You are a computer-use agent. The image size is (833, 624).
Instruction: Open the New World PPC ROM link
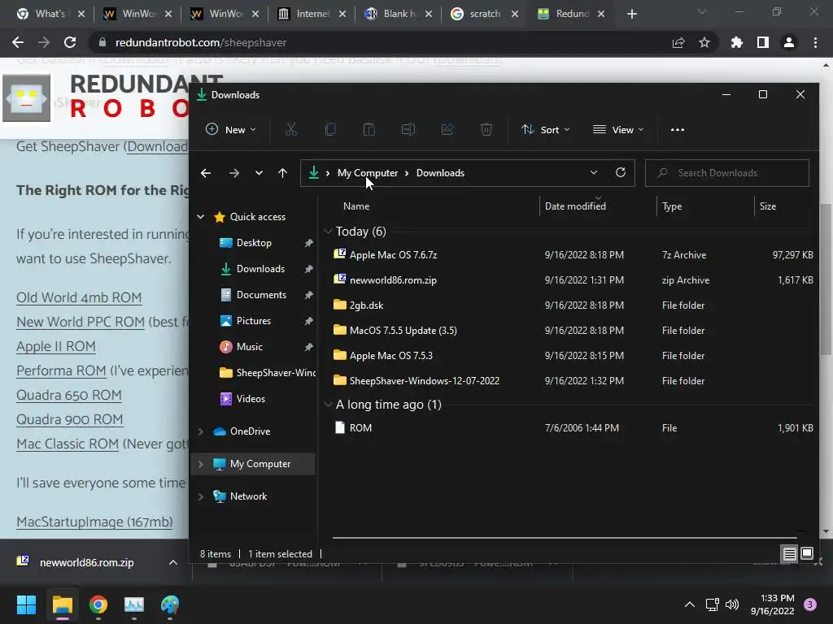81,322
